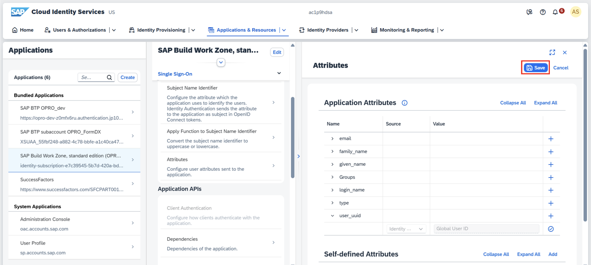The width and height of the screenshot is (591, 265).
Task: Click the Application Attributes info icon
Action: (405, 103)
